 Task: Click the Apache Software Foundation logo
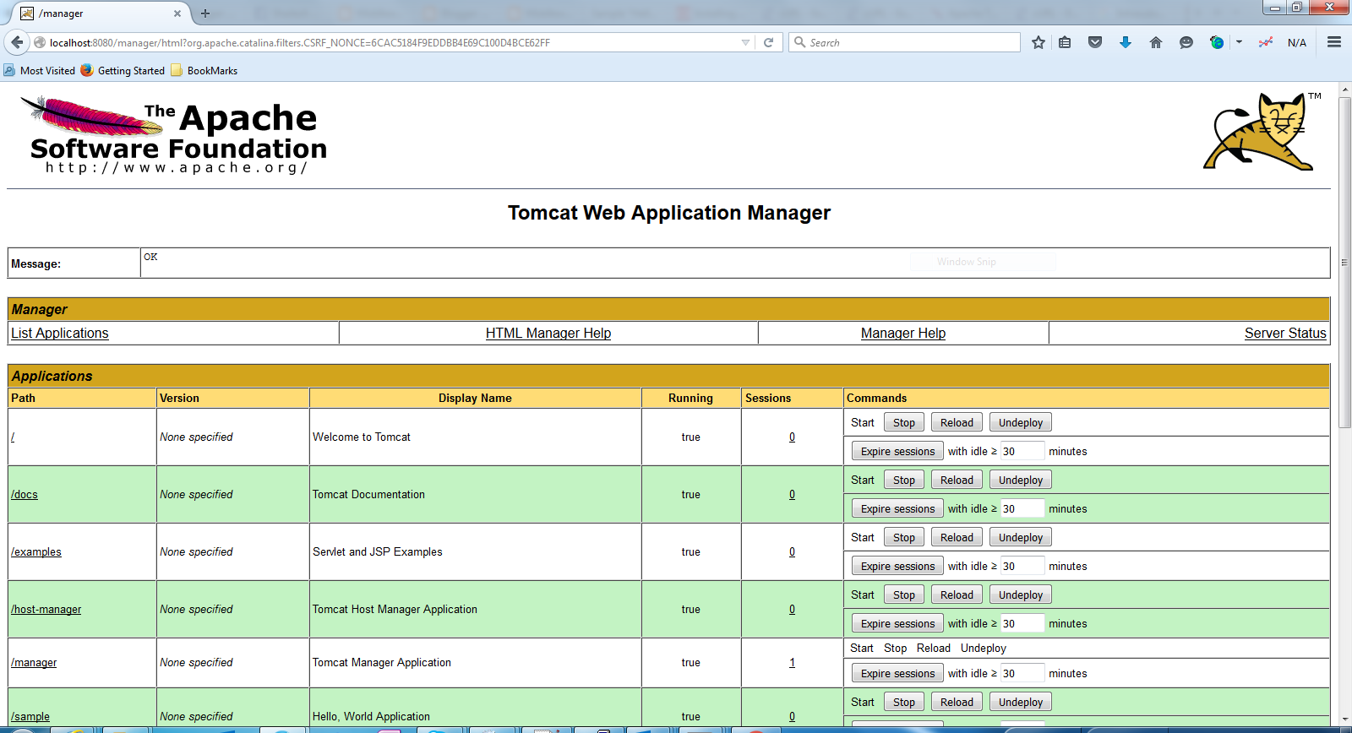(x=173, y=135)
